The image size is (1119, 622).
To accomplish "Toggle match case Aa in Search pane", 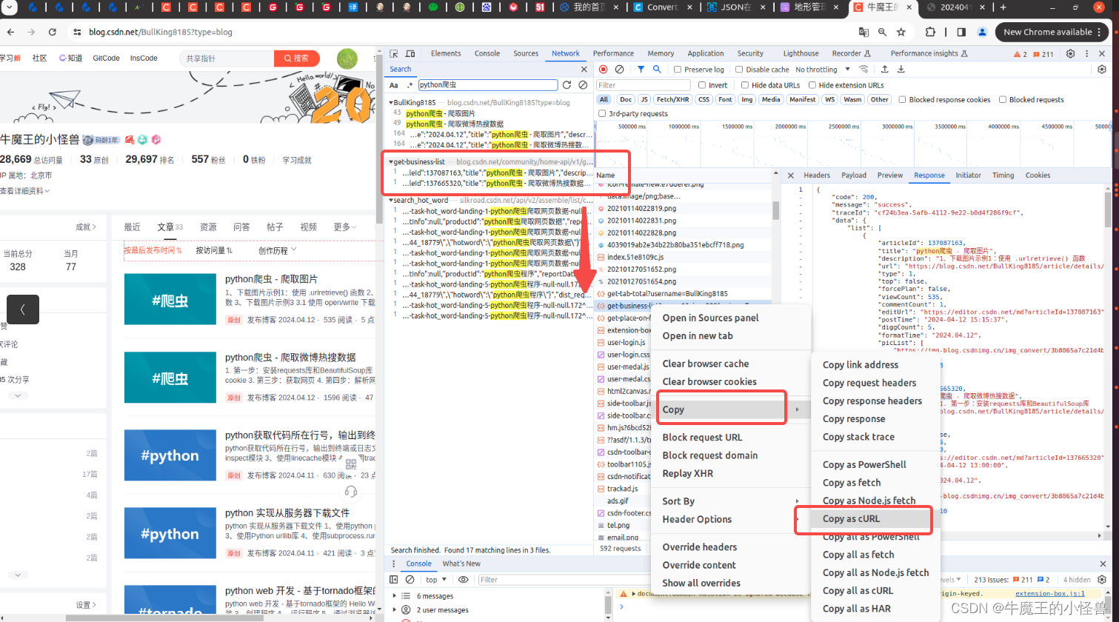I will [x=394, y=85].
